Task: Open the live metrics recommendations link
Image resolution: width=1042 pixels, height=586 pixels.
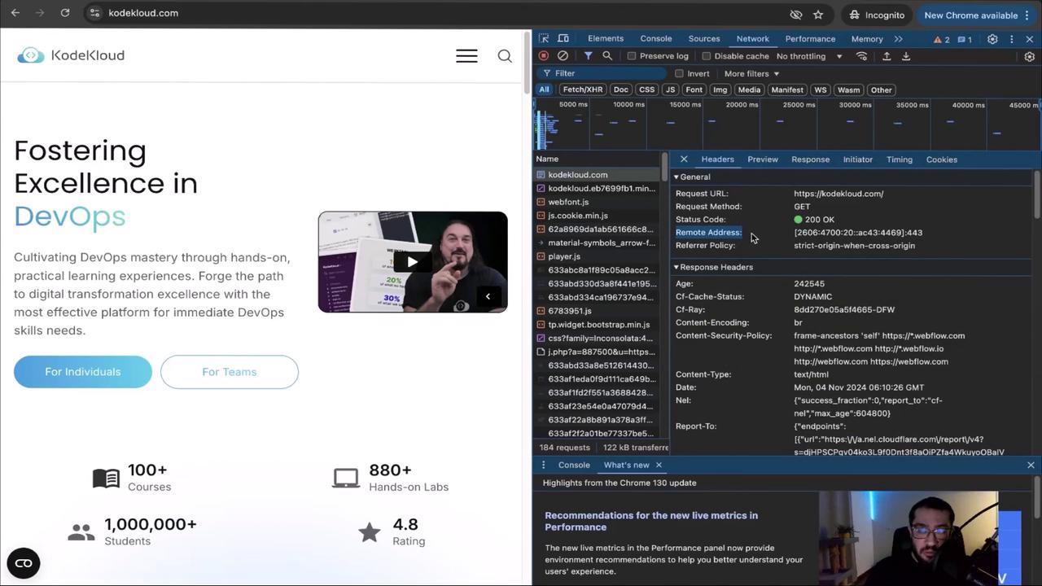Action: tap(651, 521)
